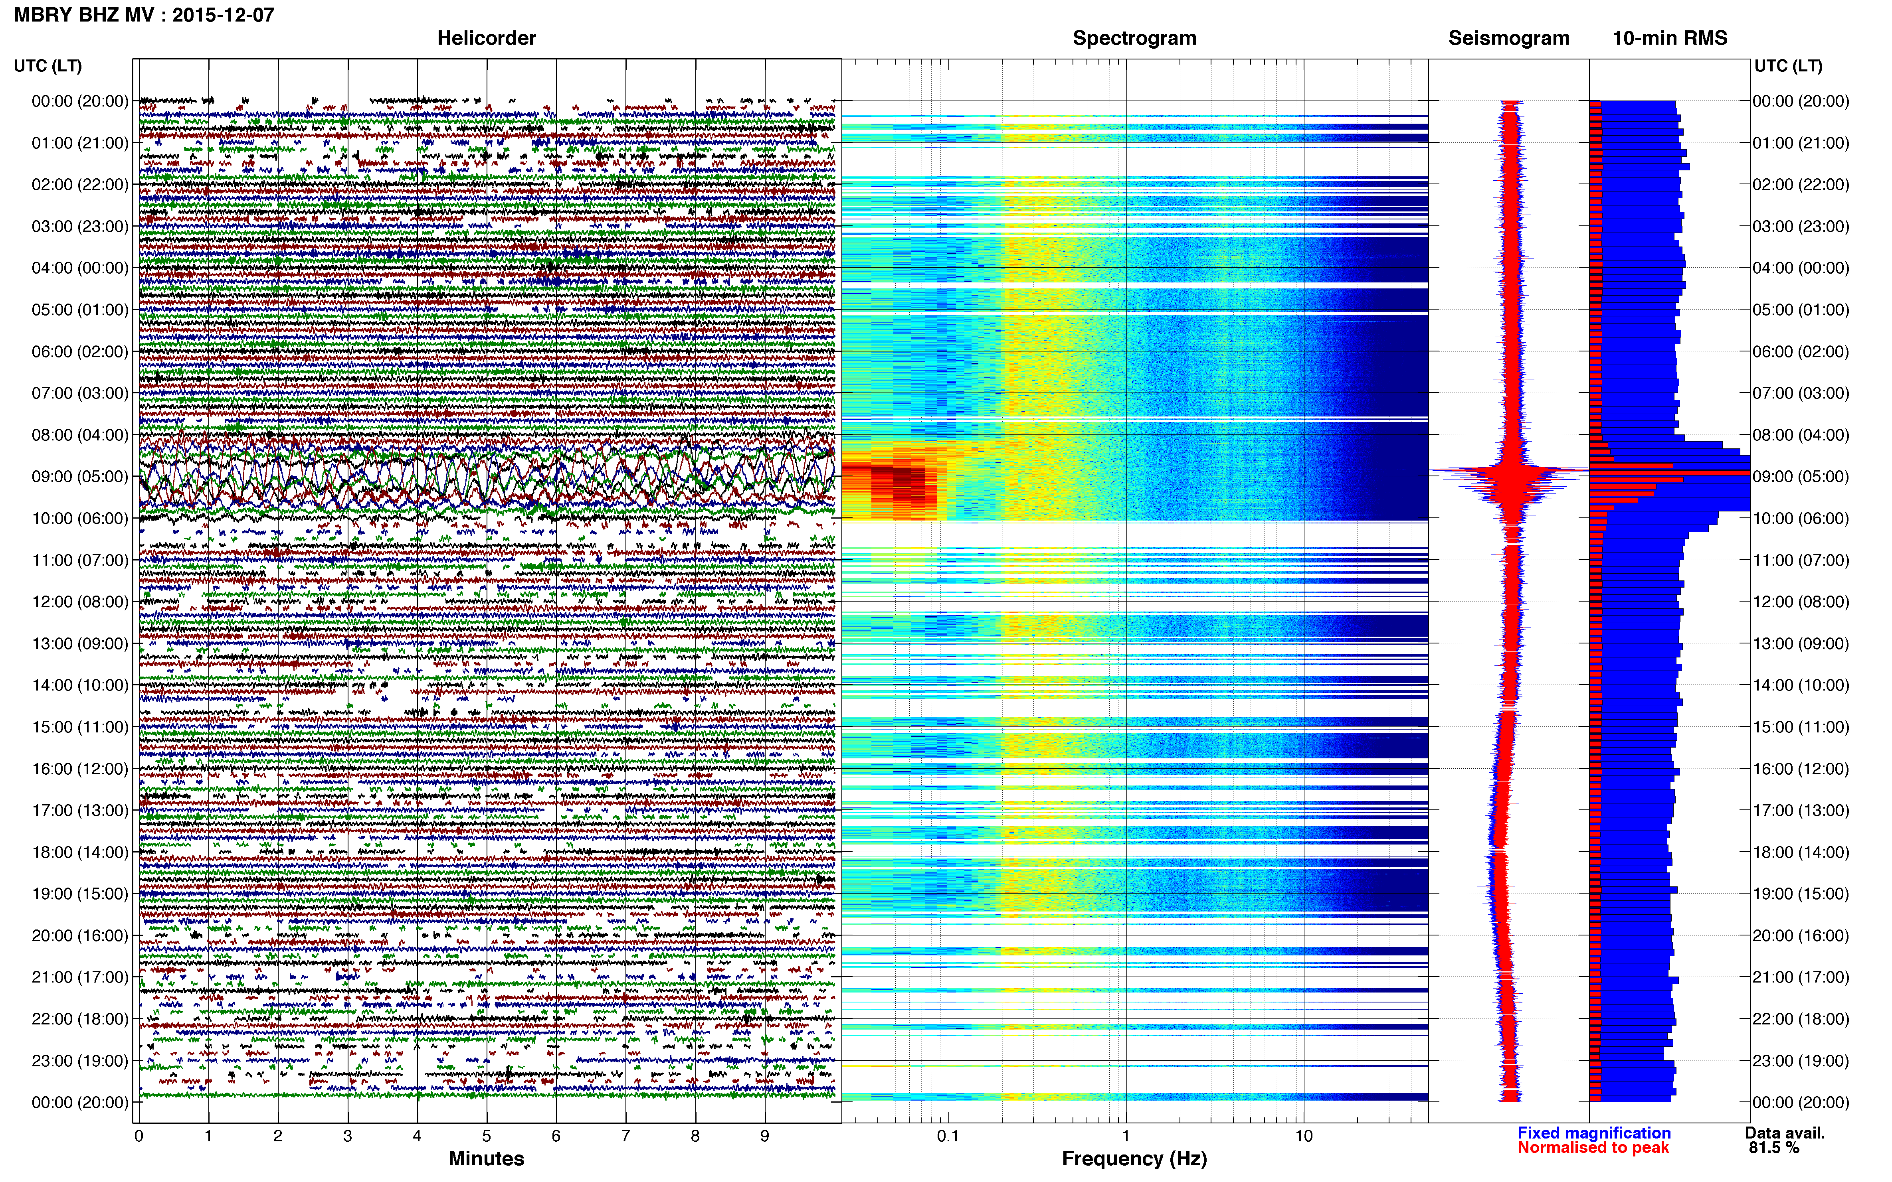Click the 'Frequency (Hz)' axis label
The height and width of the screenshot is (1182, 1892).
1134,1158
